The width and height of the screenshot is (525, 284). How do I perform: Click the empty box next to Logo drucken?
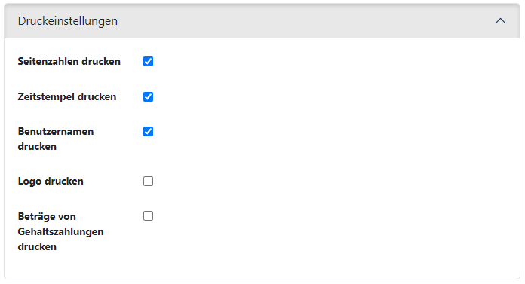pyautogui.click(x=148, y=182)
